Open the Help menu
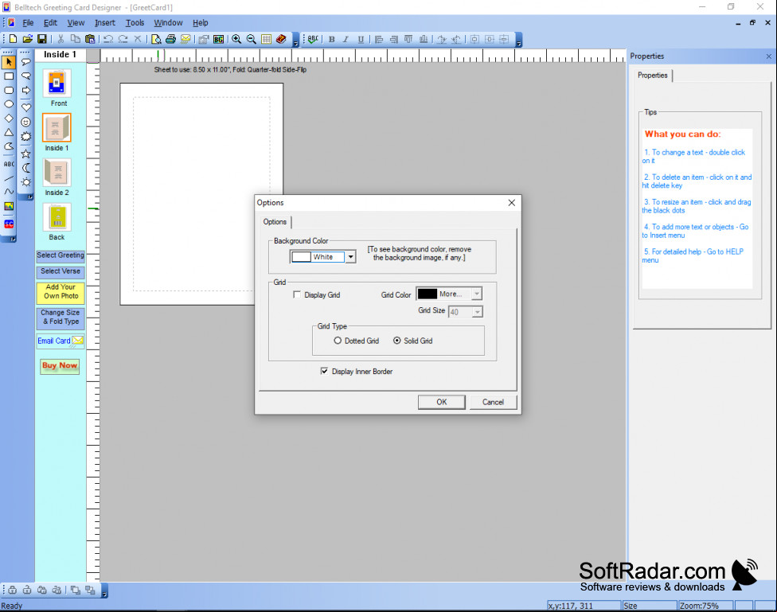The width and height of the screenshot is (777, 612). coord(200,23)
